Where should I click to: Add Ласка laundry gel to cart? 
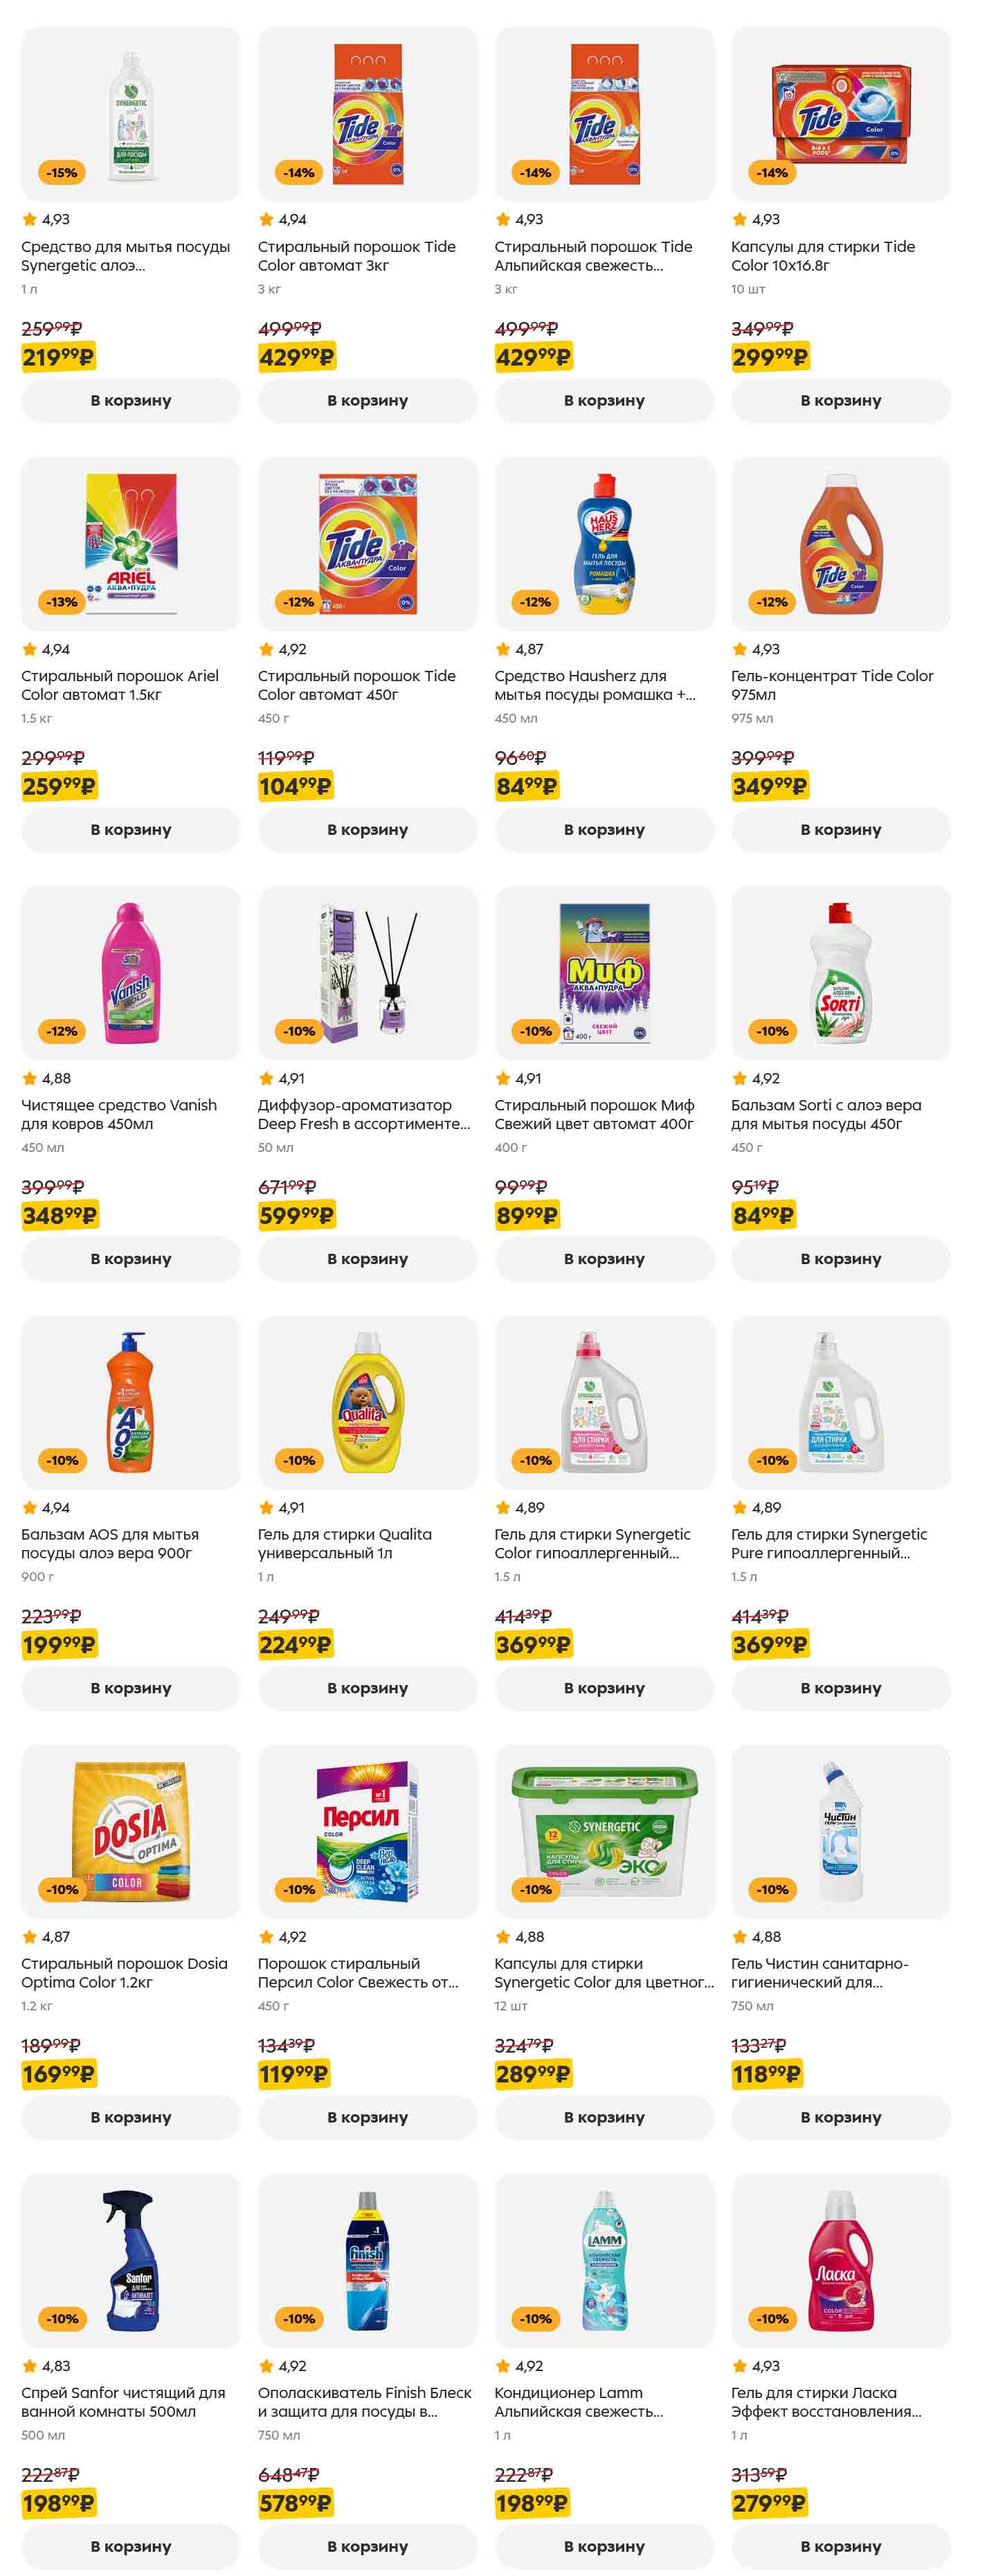tap(840, 2545)
